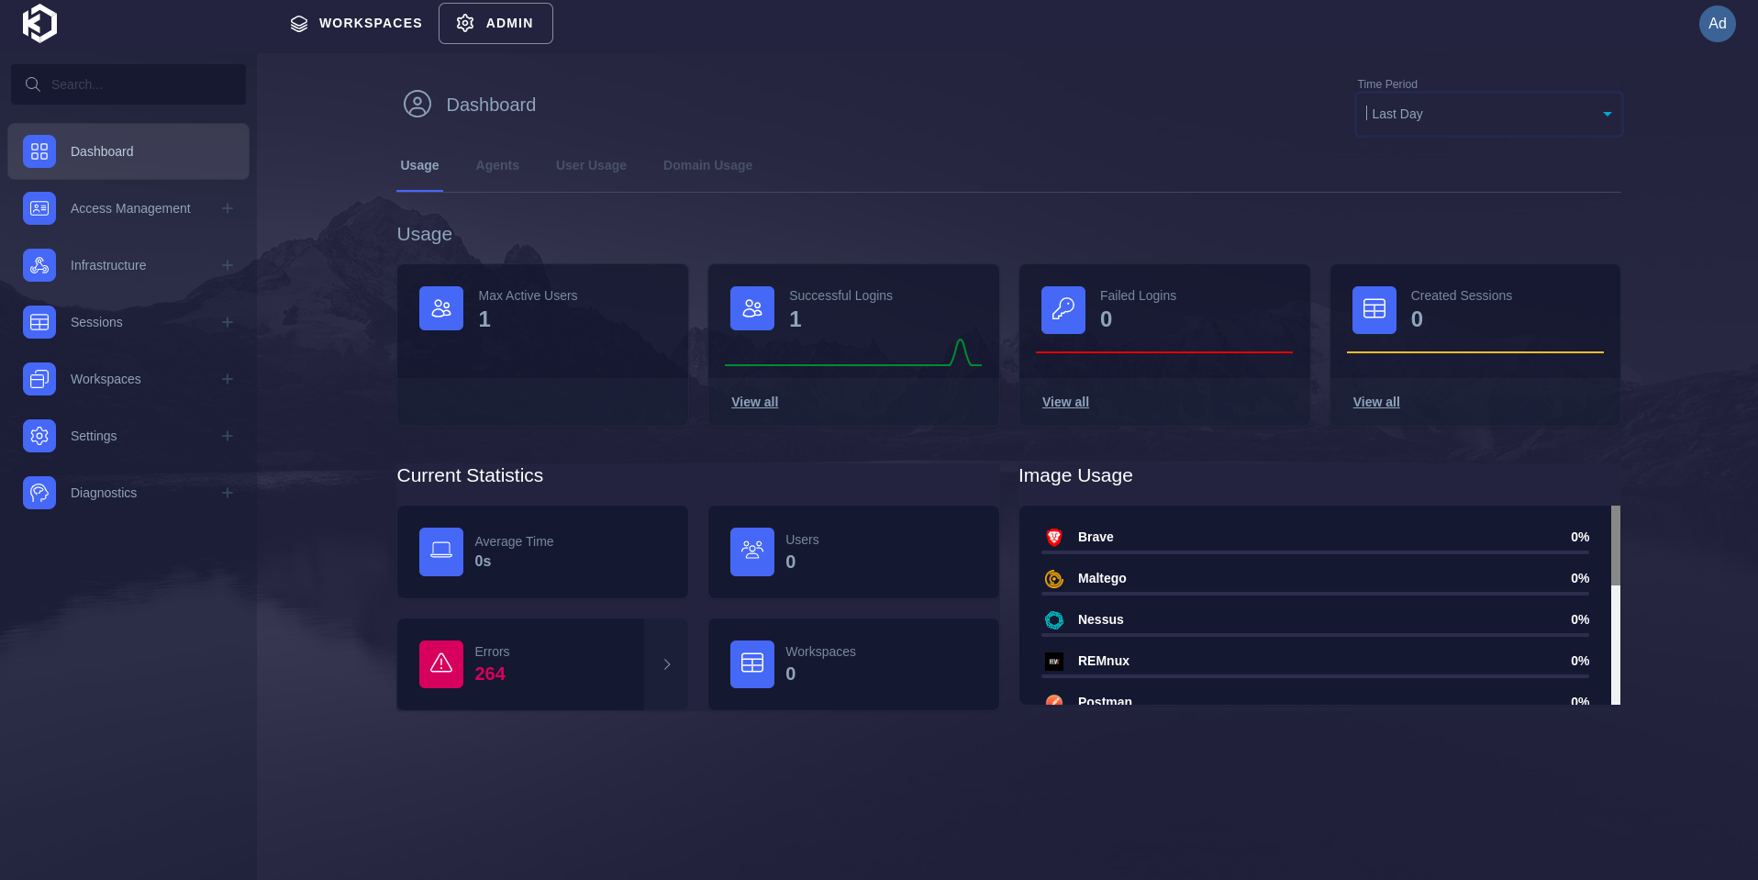
Task: Click the Dashboard grid icon in sidebar
Action: (x=39, y=151)
